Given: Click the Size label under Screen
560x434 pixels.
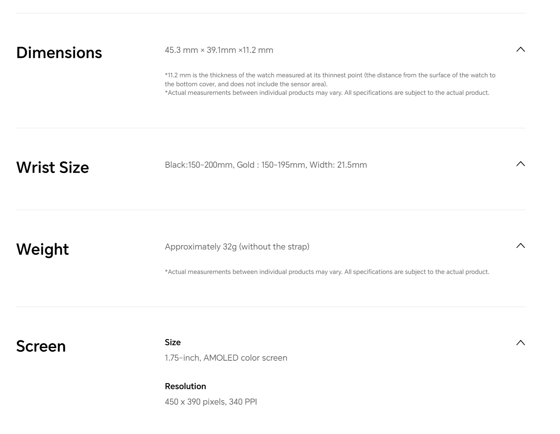Looking at the screenshot, I should coord(173,342).
